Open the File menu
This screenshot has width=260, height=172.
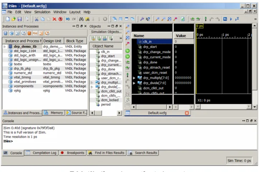(x=10, y=12)
